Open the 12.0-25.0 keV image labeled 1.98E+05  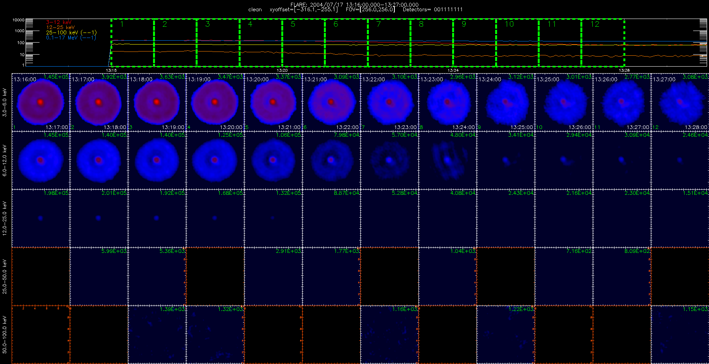click(41, 218)
